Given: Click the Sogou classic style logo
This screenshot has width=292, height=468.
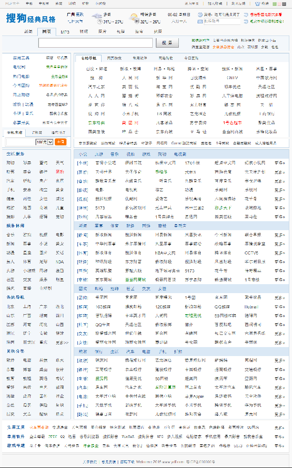Looking at the screenshot, I should point(31,18).
